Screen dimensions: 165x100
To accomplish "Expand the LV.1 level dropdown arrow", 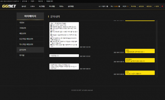I will [x=107, y=6].
